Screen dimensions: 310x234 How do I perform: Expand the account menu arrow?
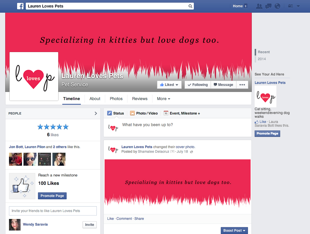(x=298, y=6)
